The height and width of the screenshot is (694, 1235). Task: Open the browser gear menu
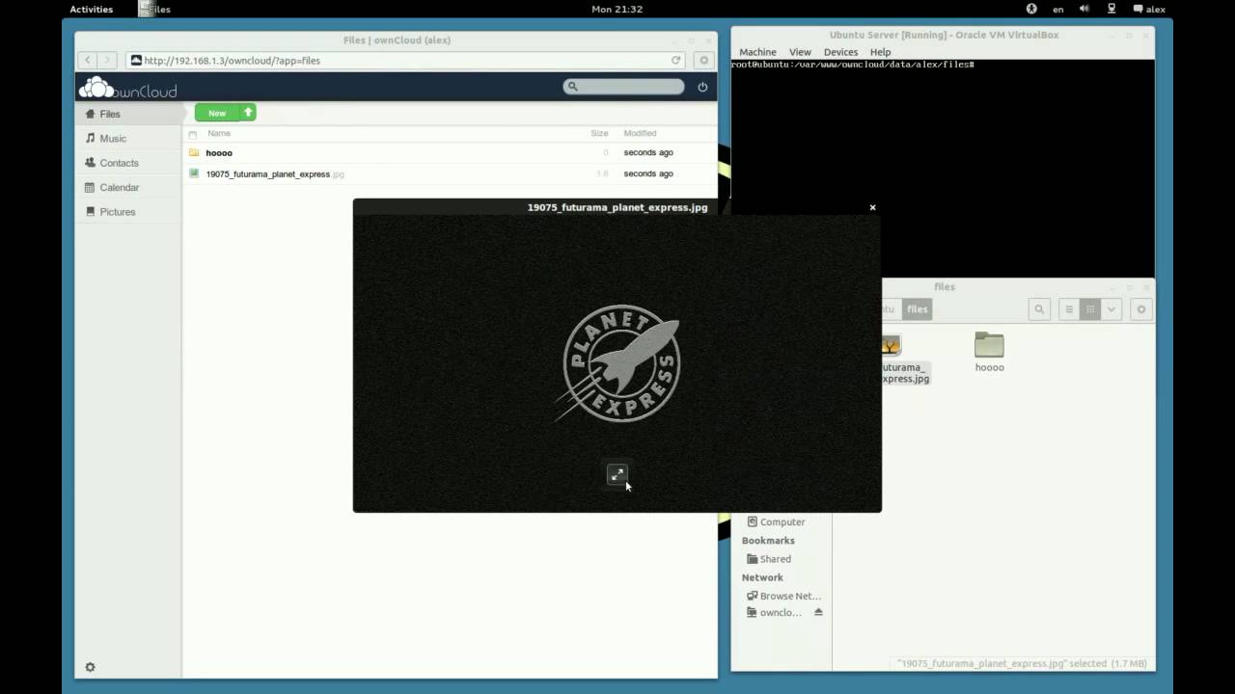[704, 60]
